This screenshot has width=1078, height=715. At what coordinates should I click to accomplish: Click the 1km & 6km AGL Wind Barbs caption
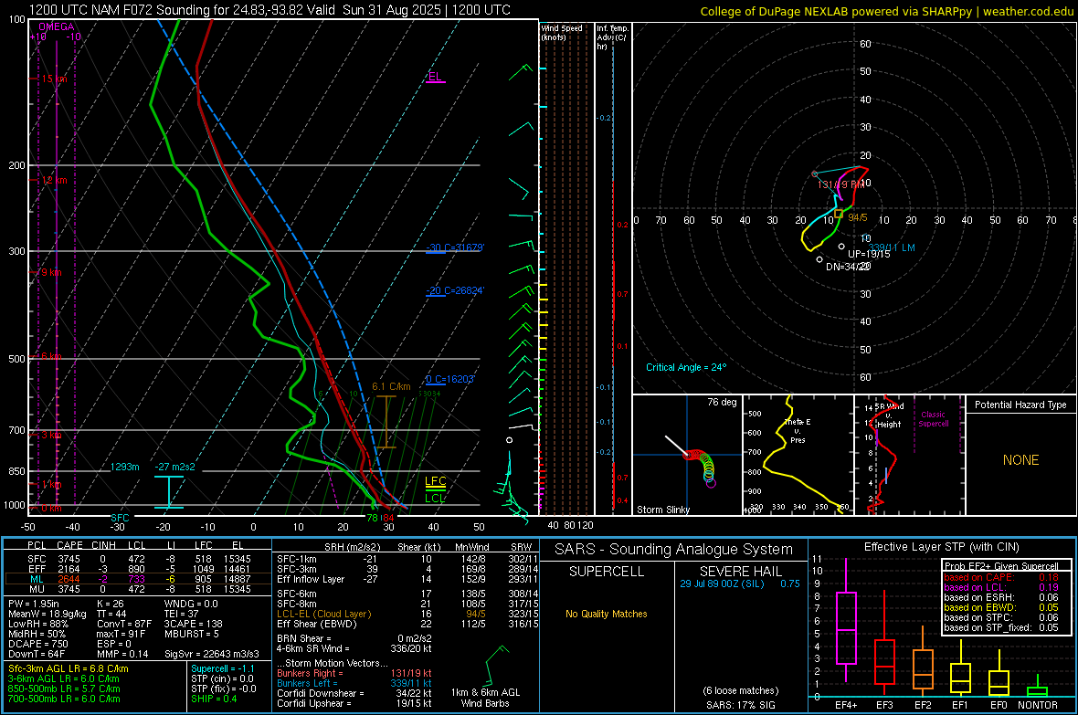[485, 698]
